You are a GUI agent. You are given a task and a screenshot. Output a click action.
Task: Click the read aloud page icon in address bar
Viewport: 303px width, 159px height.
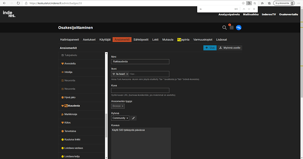[249, 3]
